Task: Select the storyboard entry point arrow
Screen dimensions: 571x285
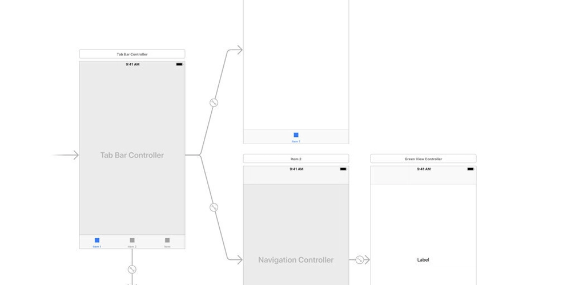Action: point(66,155)
